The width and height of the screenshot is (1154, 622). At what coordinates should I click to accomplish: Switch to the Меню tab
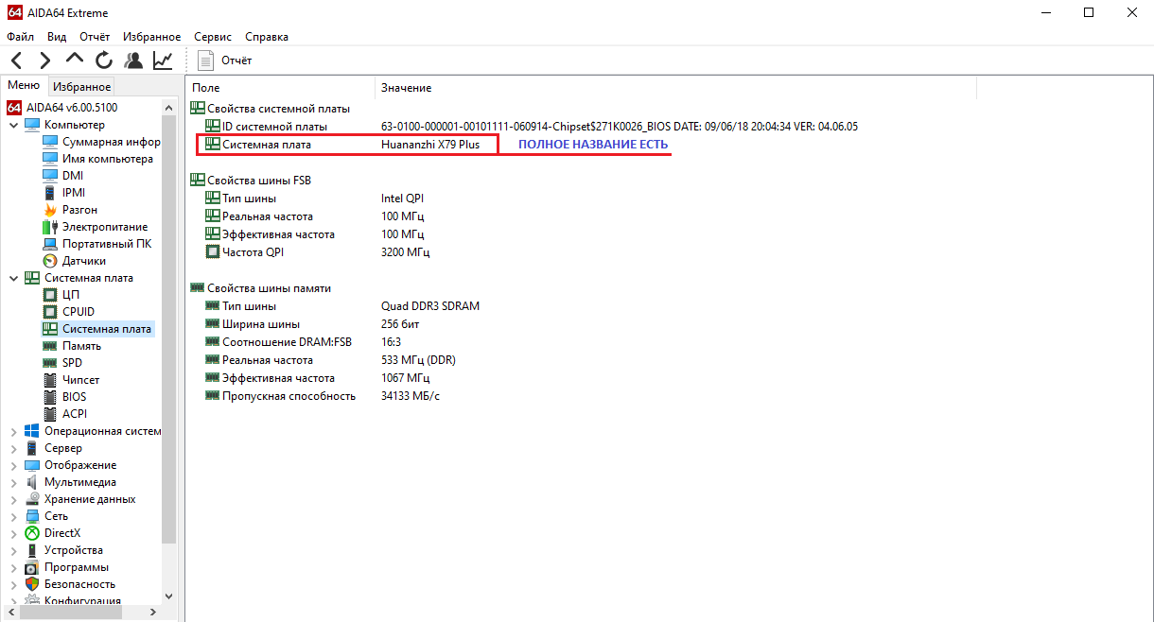coord(24,86)
